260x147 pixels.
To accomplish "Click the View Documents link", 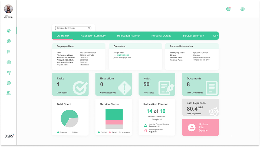I will point(195,93).
